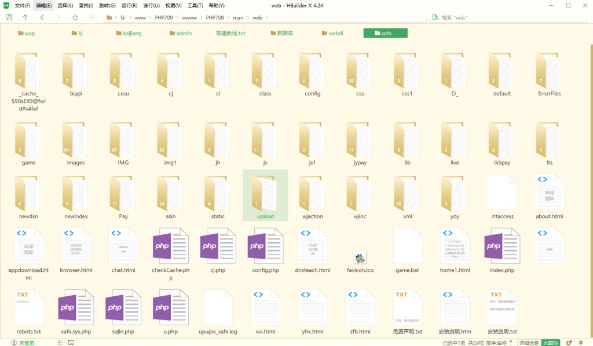The height and width of the screenshot is (346, 593).
Task: Open the notification bell icon
Action: coord(581,342)
